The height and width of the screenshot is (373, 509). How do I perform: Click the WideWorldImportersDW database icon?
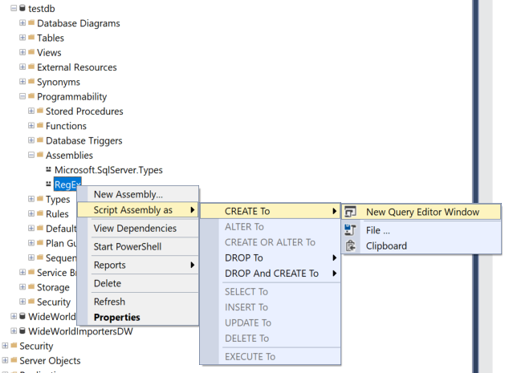click(22, 331)
